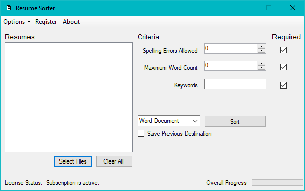Viewport: 305px width, 191px height.
Task: Click the 'Required' column heading
Action: 286,37
